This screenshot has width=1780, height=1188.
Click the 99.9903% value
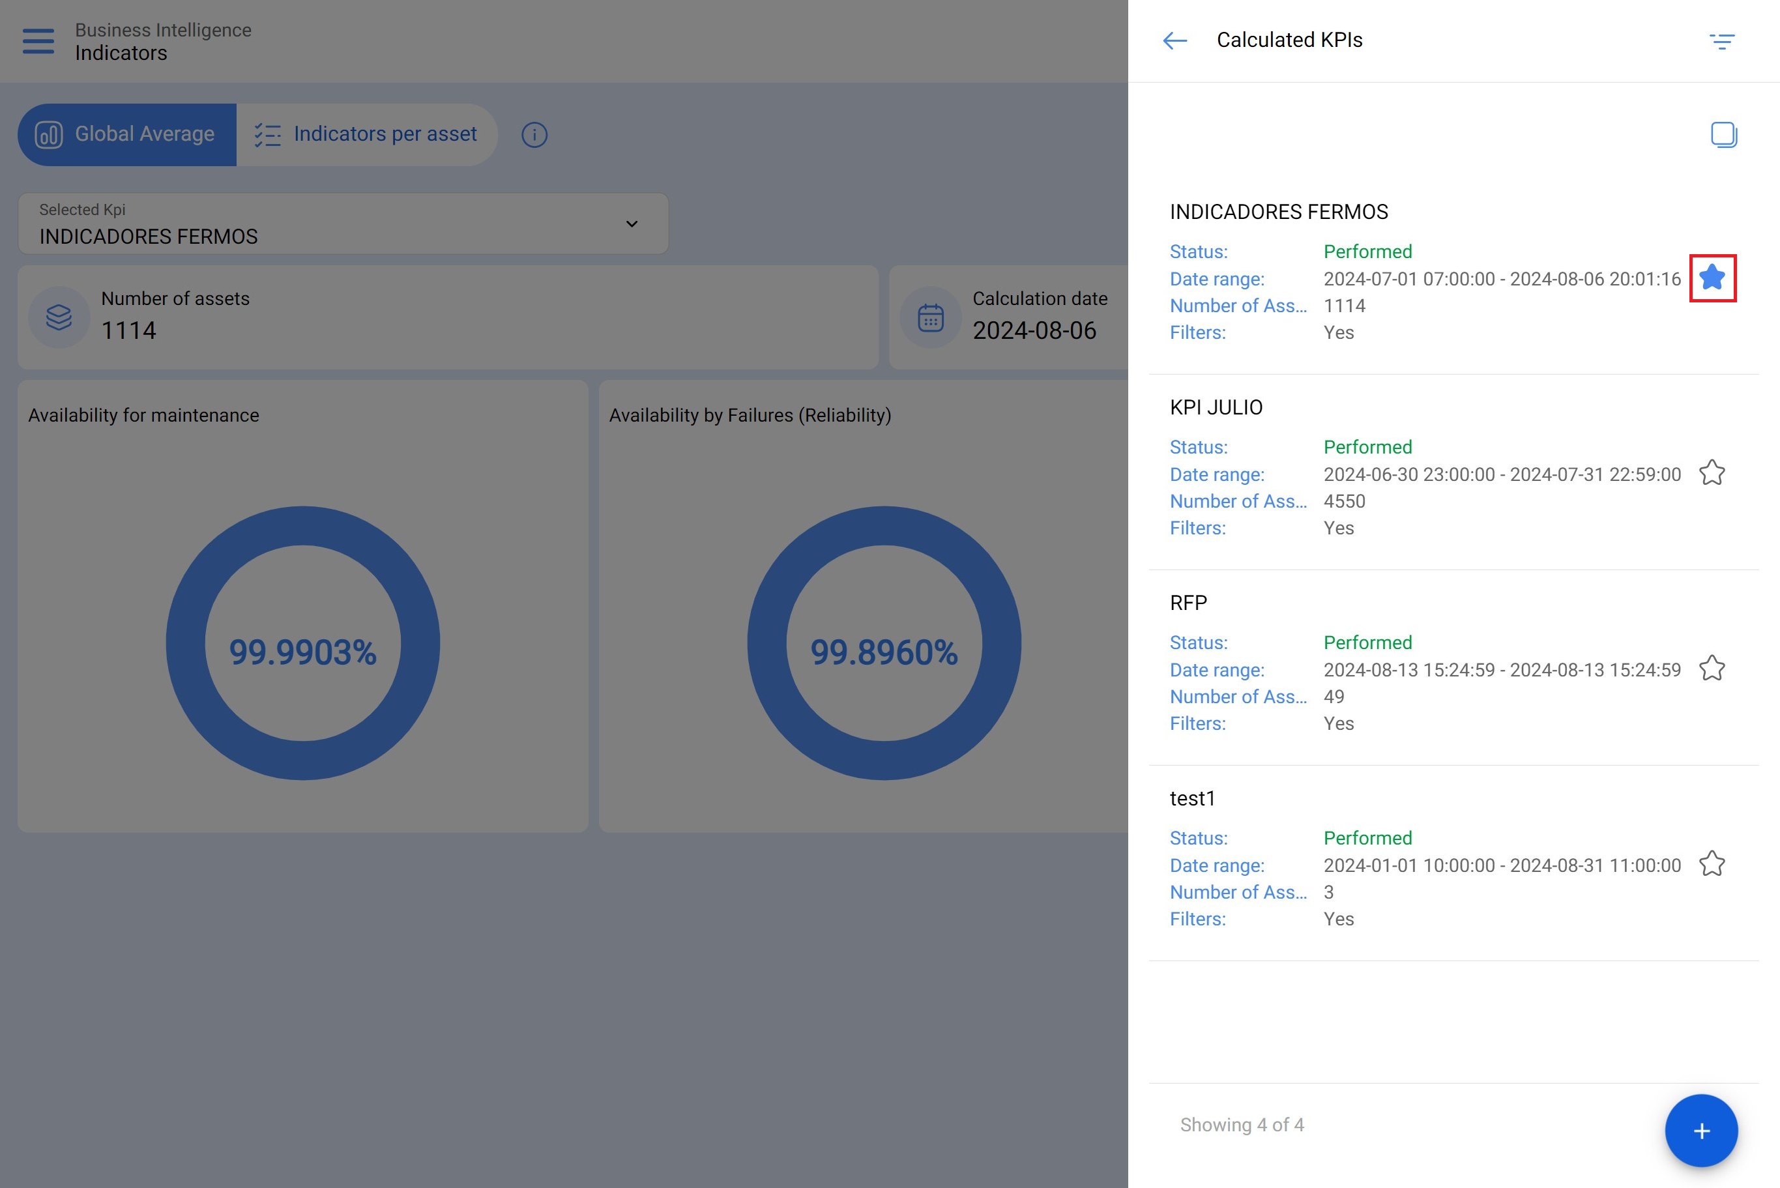coord(303,652)
